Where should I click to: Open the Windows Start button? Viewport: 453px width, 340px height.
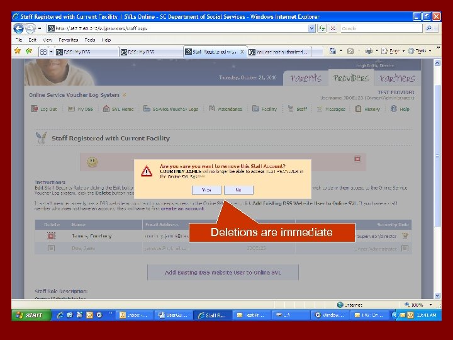click(31, 315)
